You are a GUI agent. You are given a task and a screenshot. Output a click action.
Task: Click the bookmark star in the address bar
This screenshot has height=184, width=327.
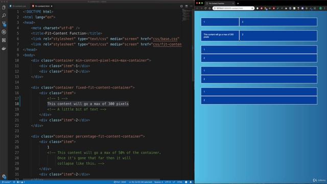click(252, 8)
